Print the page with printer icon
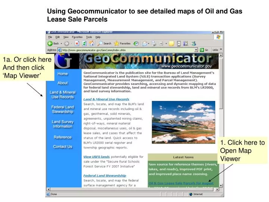 pyautogui.click(x=154, y=44)
